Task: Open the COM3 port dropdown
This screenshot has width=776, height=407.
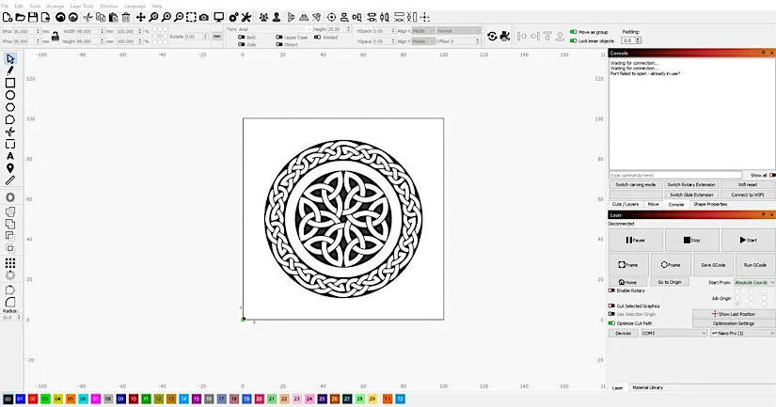Action: tap(673, 334)
